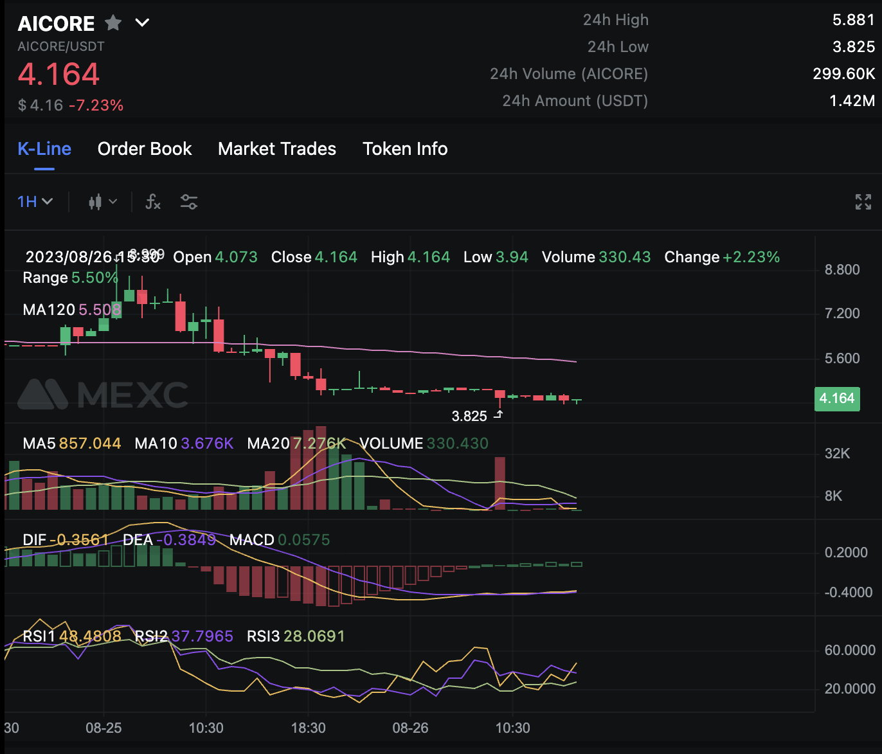
Task: Click the VOLUME 330.430 label
Action: click(424, 444)
